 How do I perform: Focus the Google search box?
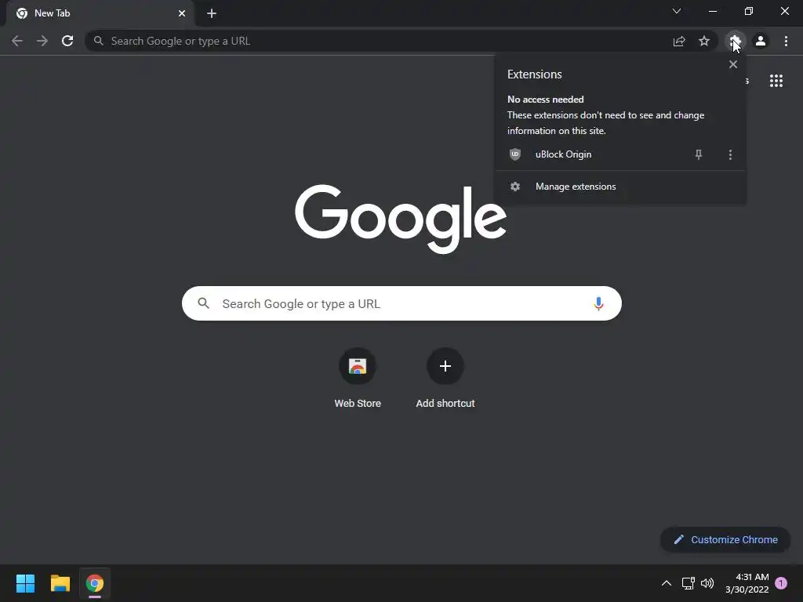(x=401, y=303)
